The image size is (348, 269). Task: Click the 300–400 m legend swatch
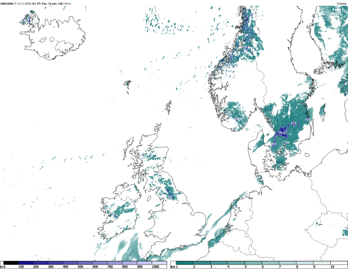[55, 263]
